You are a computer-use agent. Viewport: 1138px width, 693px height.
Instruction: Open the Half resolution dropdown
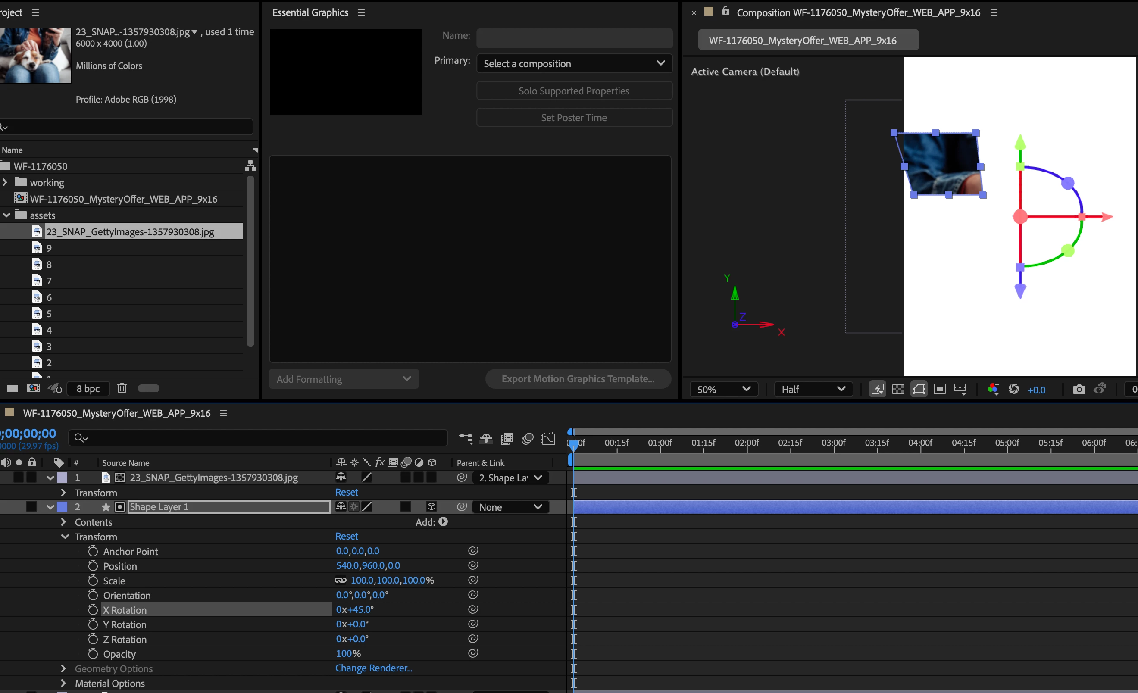pyautogui.click(x=813, y=389)
